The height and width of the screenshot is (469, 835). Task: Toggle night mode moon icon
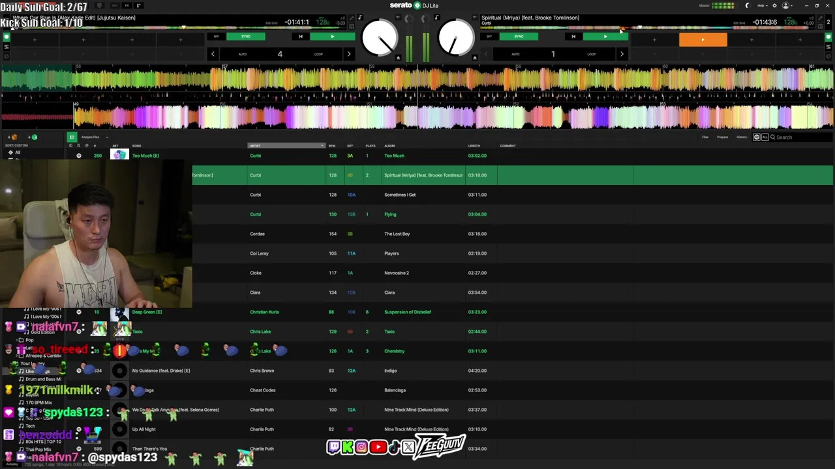pos(748,6)
